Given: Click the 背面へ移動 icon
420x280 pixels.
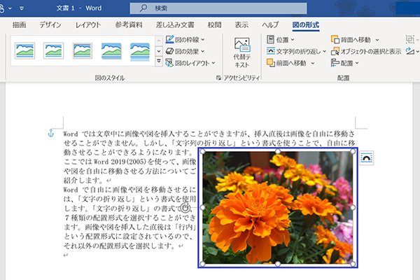Looking at the screenshot, I should click(335, 39).
